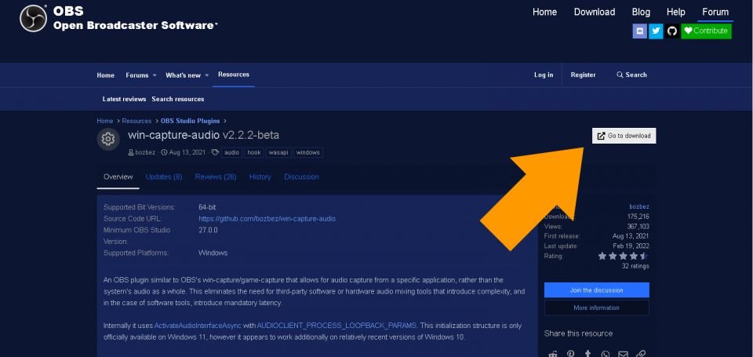Click the Search magnifier in navigation bar
This screenshot has height=357, width=753.
pos(631,75)
